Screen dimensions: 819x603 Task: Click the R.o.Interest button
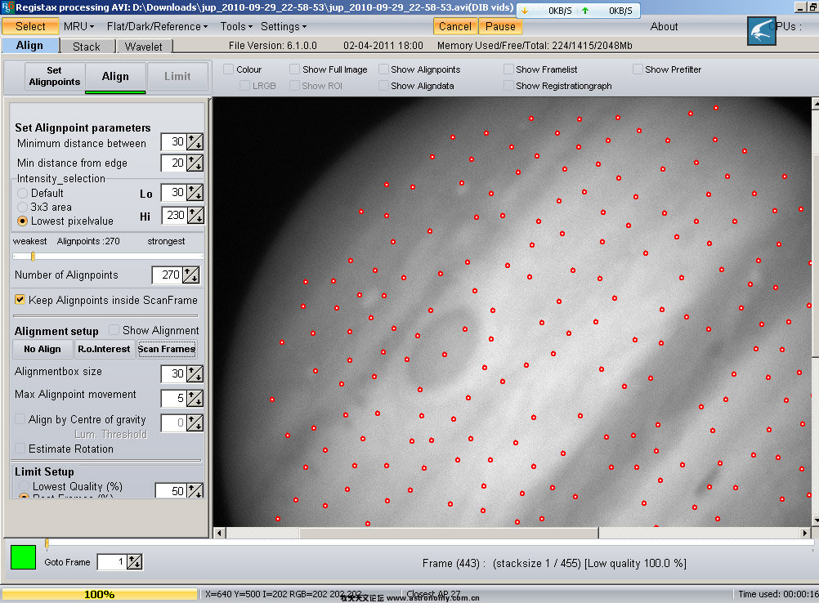pos(104,349)
